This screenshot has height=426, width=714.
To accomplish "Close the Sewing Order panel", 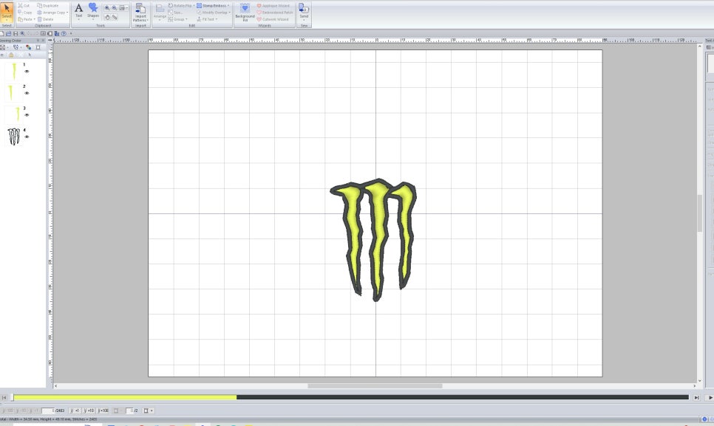I will pyautogui.click(x=44, y=41).
